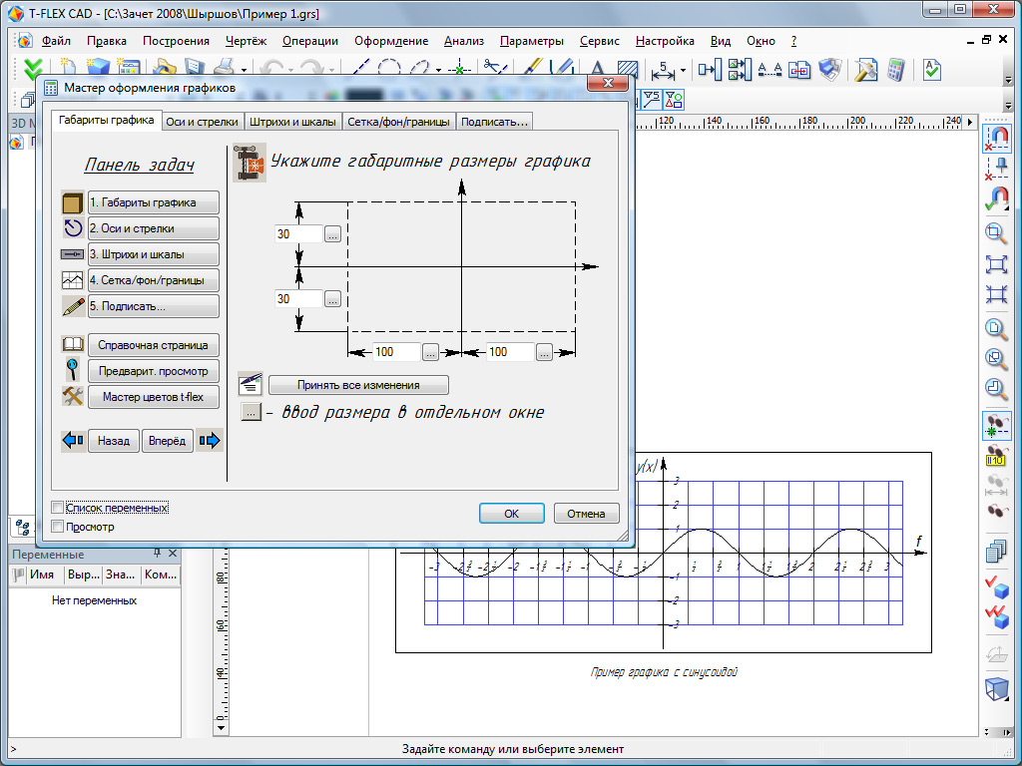The width and height of the screenshot is (1022, 766).
Task: Toggle the pin with red cross snap icon
Action: pos(997,169)
